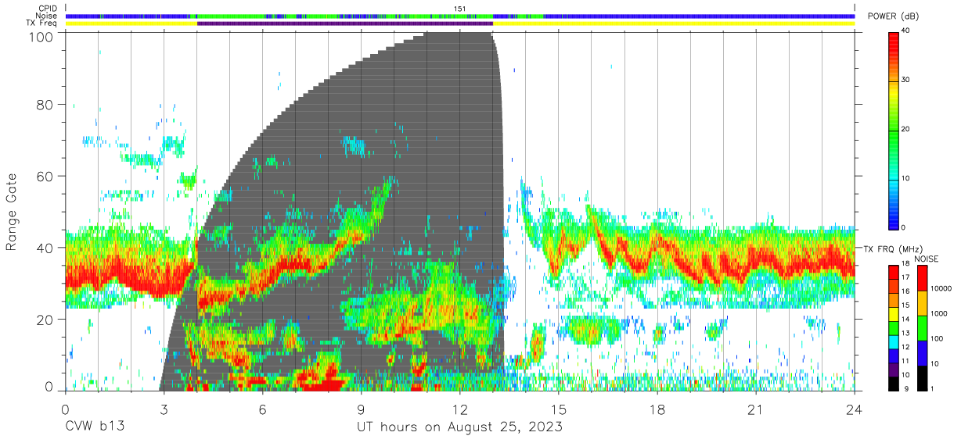This screenshot has height=443, width=961.
Task: Click the x-axis tick label '18'
Action: (x=657, y=410)
